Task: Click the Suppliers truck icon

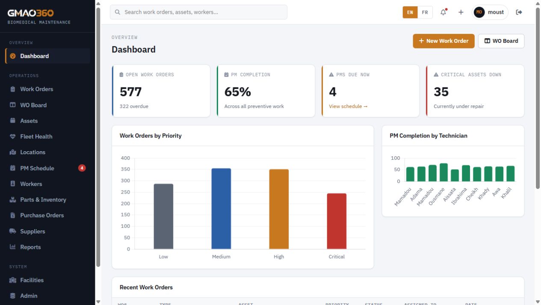Action: click(x=13, y=231)
